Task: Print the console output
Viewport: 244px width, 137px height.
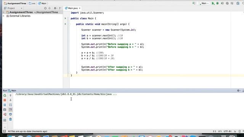Action: click(10, 115)
